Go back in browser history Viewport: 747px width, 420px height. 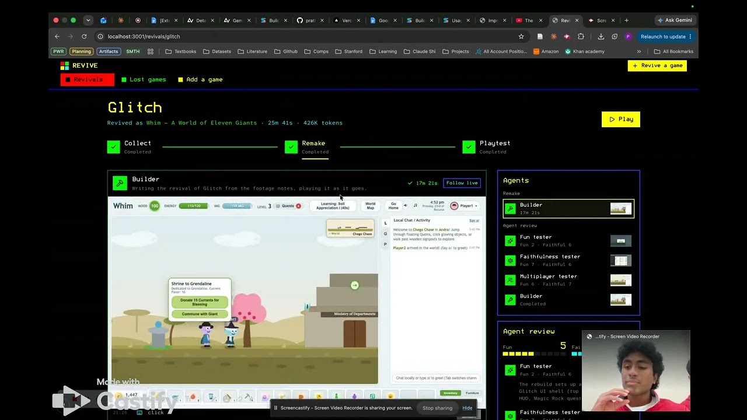tap(57, 36)
